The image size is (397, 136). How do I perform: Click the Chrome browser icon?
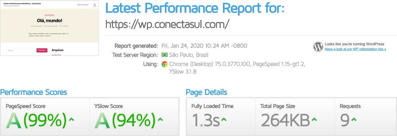point(165,64)
